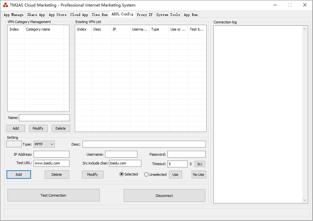Click the Test URL field
The height and width of the screenshot is (221, 313).
(52, 163)
